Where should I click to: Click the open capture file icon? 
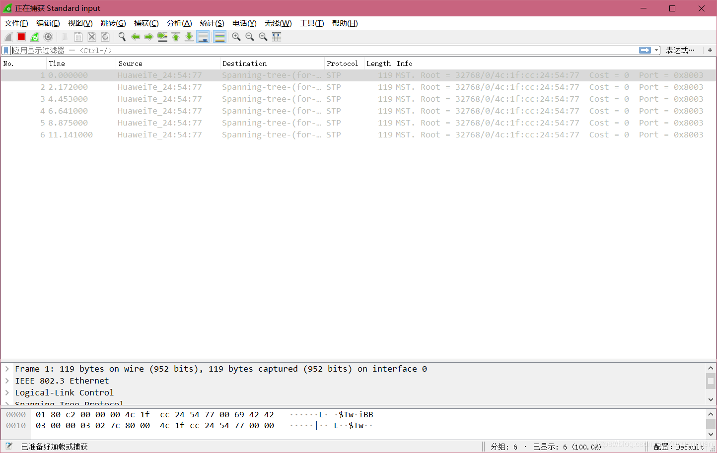65,37
